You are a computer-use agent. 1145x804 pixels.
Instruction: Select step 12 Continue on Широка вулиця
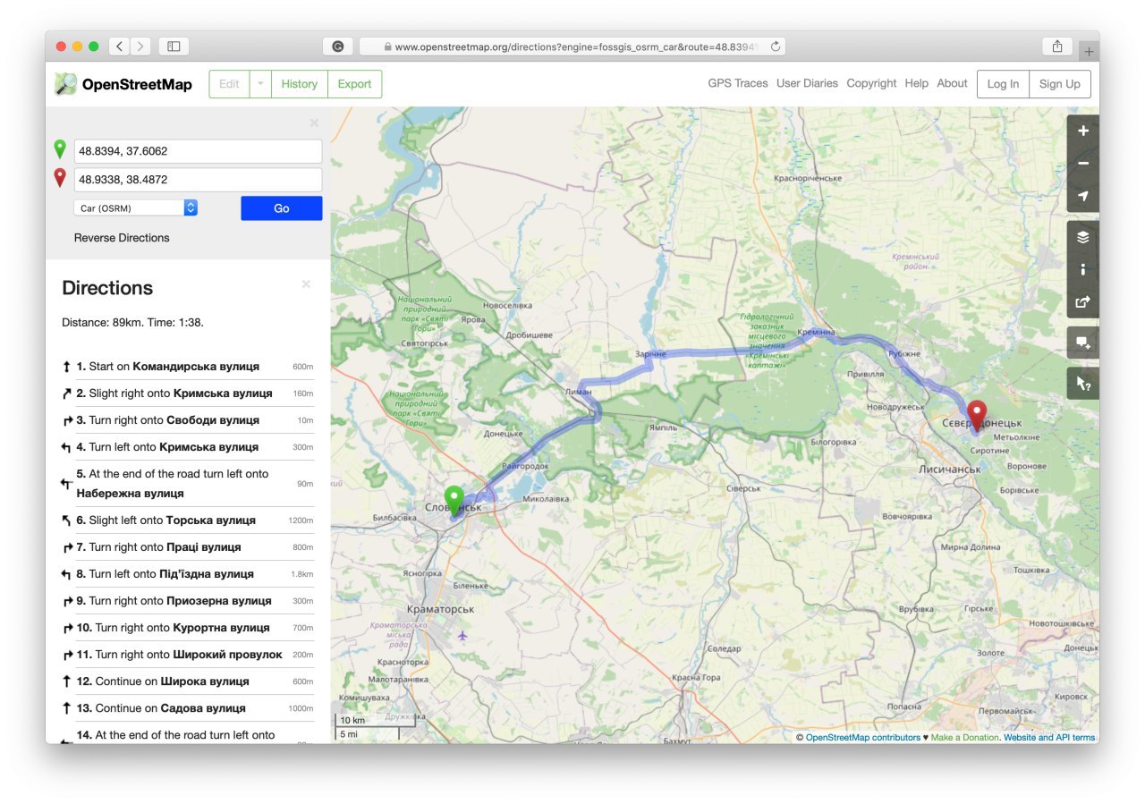coord(188,681)
